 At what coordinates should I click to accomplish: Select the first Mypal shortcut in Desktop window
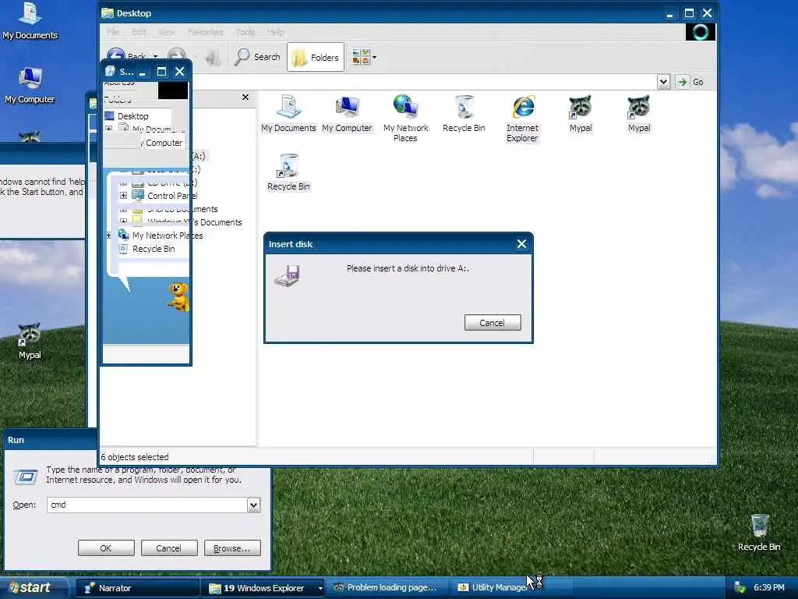pyautogui.click(x=580, y=113)
